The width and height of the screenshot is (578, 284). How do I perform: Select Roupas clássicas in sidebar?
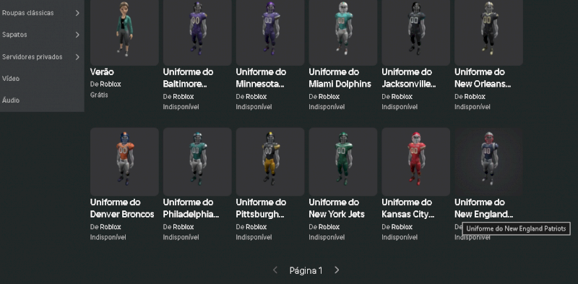[x=28, y=13]
